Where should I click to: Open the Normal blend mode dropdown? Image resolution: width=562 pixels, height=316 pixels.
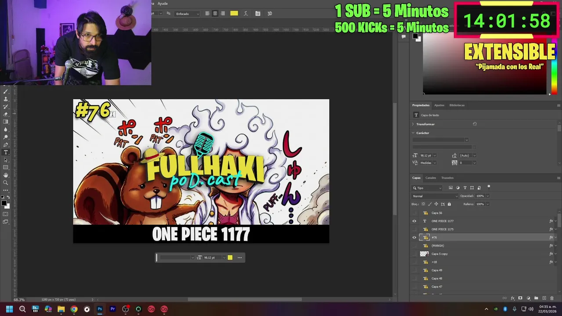pyautogui.click(x=435, y=196)
